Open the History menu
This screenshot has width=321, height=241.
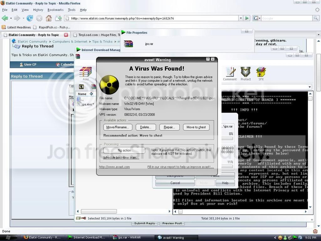click(38, 10)
